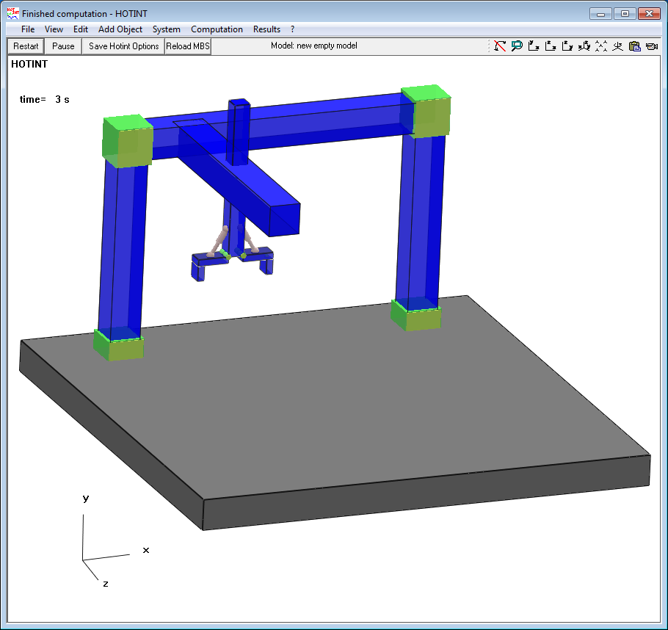Switch to the y-x plane view icon

tap(533, 46)
